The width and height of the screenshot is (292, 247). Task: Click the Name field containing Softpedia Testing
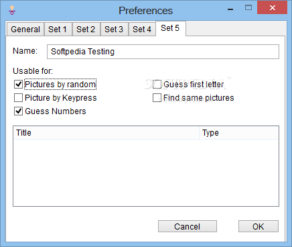(163, 52)
